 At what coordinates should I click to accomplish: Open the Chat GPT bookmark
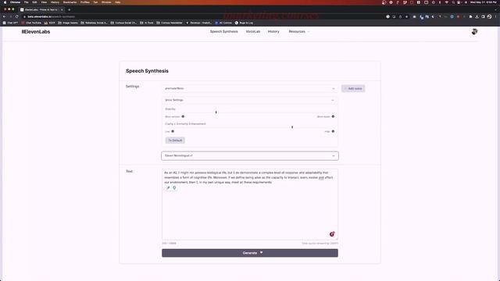(x=10, y=23)
